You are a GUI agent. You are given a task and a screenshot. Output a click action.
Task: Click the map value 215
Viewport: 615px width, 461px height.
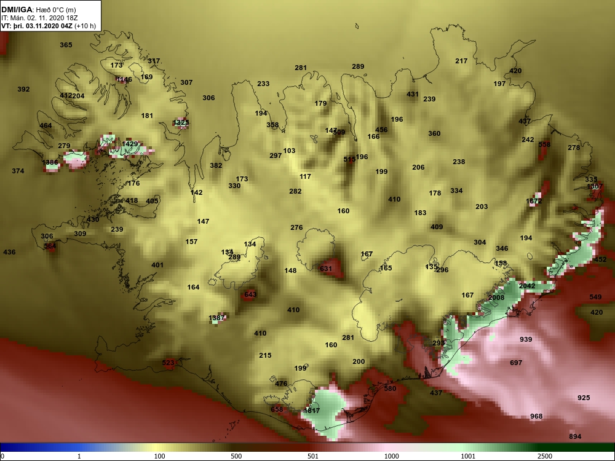265,355
